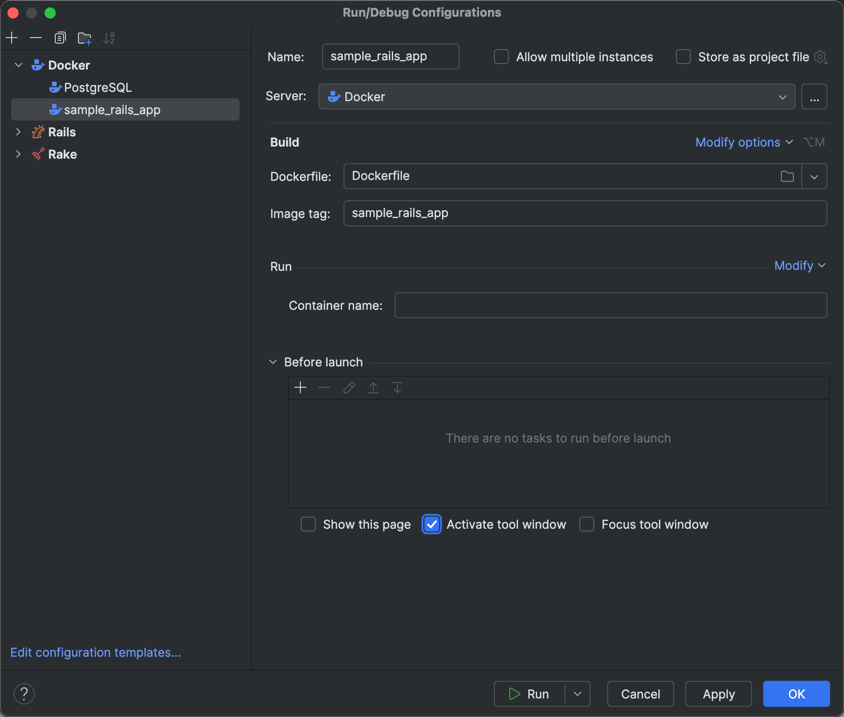844x717 pixels.
Task: Sort configurations alphabetically
Action: point(109,38)
